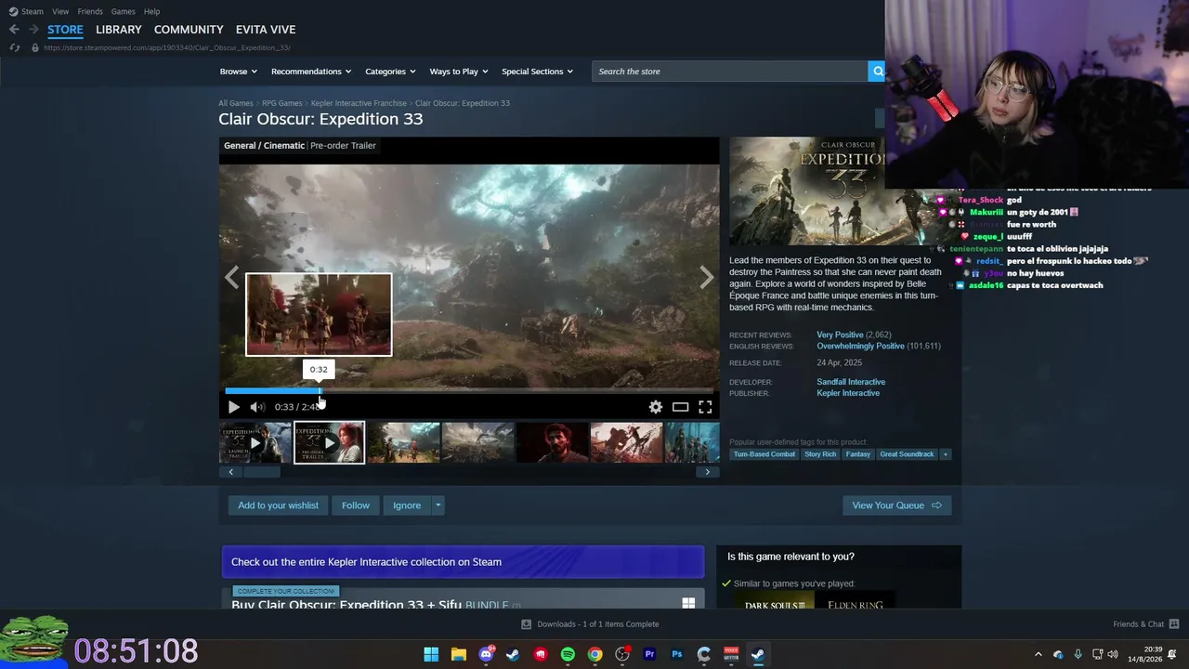
Task: Open RPG Games breadcrumb link
Action: (281, 103)
